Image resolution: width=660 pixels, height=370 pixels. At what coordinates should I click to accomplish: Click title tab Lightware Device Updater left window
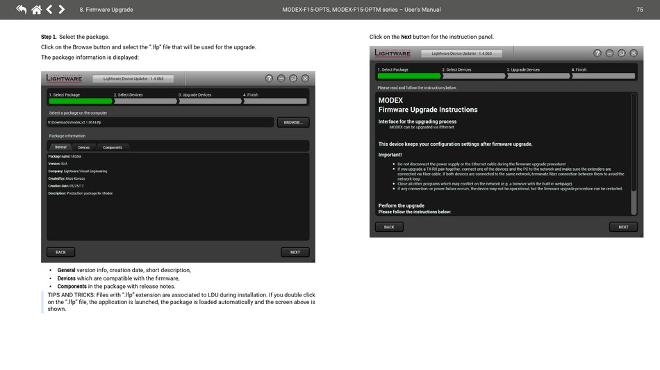pyautogui.click(x=133, y=78)
